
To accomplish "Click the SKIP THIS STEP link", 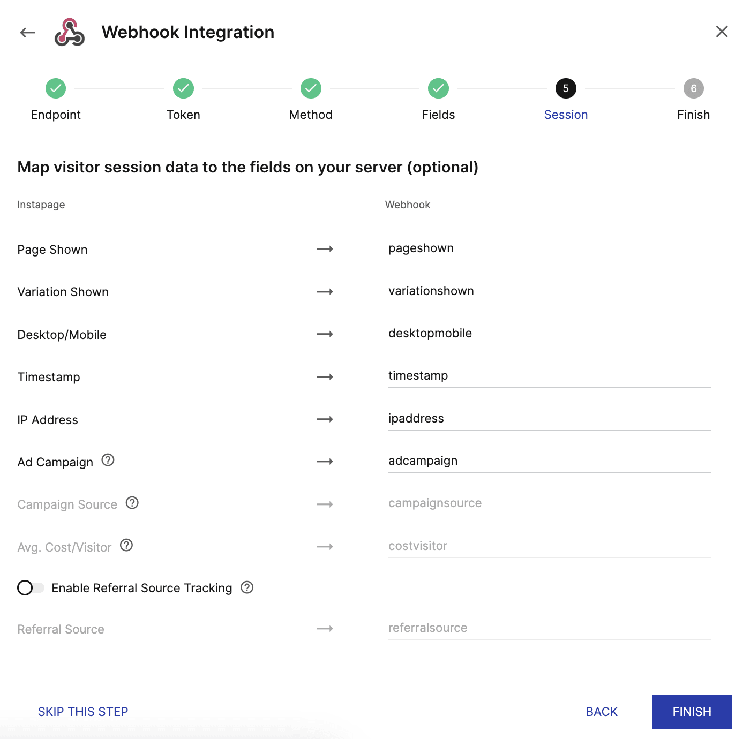I will pos(82,711).
